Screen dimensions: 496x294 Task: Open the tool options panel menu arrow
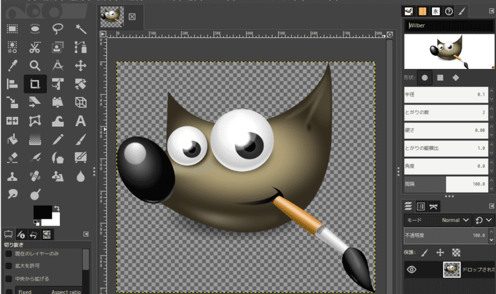click(86, 234)
